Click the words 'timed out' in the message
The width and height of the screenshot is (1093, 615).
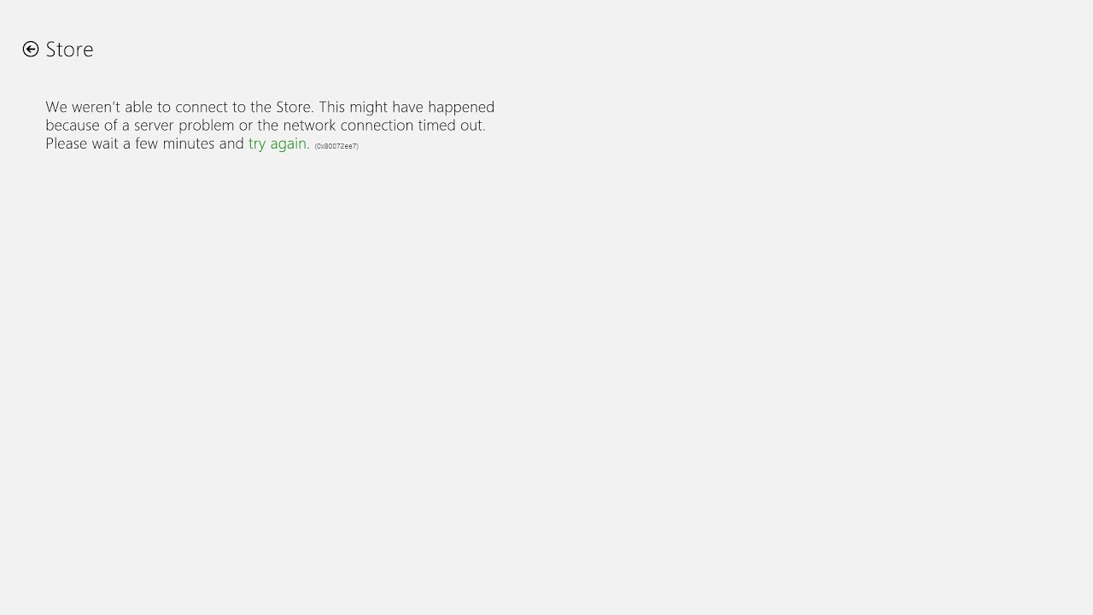tap(452, 126)
